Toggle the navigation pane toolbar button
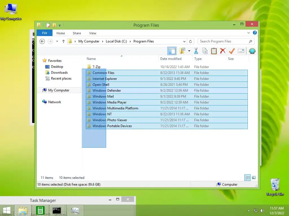 (x=172, y=51)
